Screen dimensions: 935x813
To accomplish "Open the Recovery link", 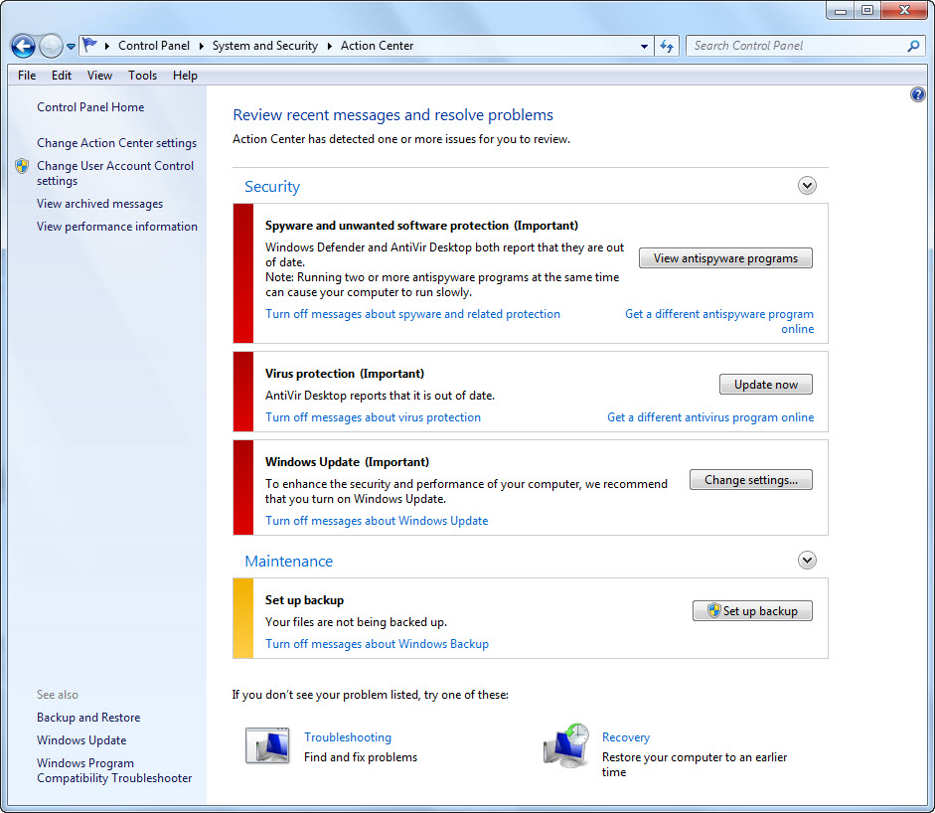I will (x=626, y=737).
